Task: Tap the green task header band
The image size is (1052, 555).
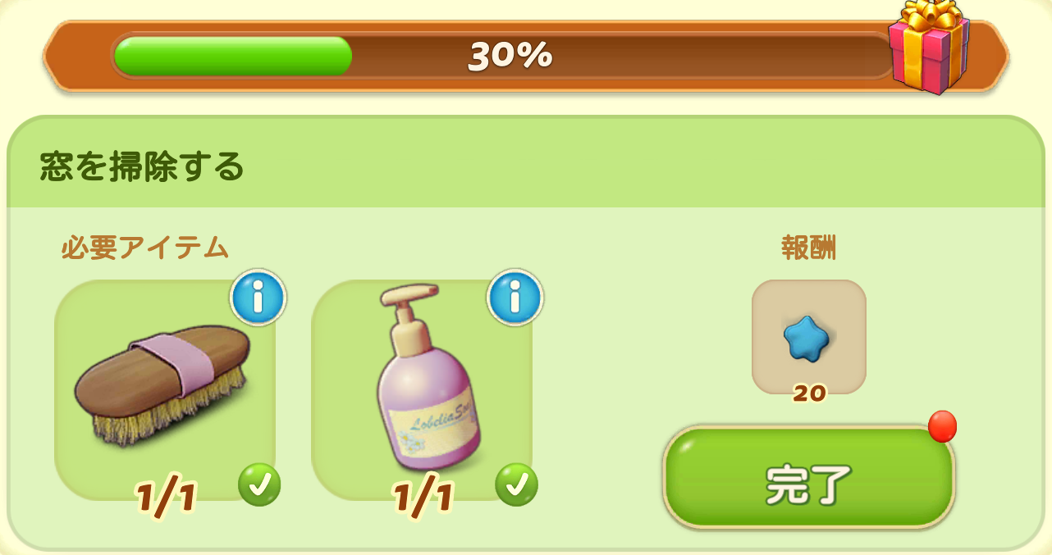Action: (525, 162)
